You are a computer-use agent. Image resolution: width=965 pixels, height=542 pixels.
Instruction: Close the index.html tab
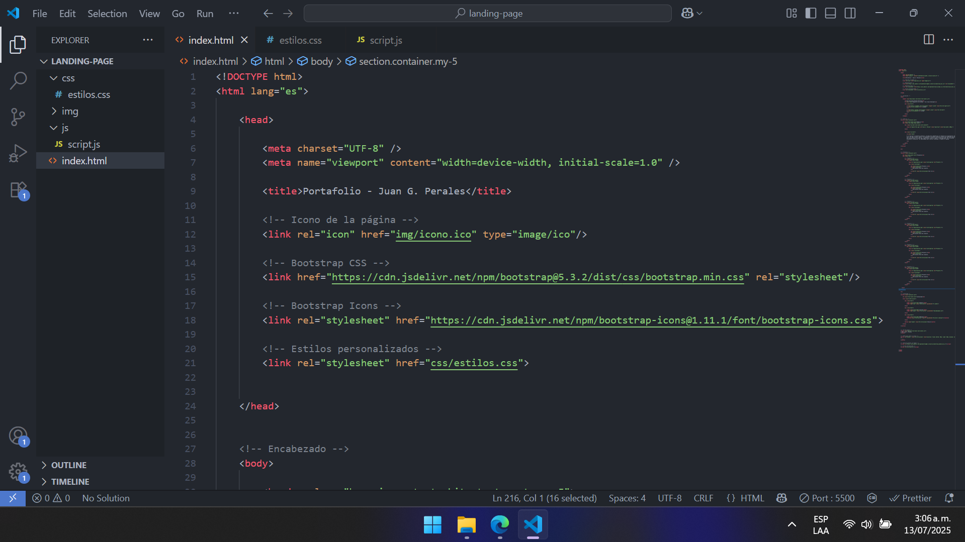244,40
